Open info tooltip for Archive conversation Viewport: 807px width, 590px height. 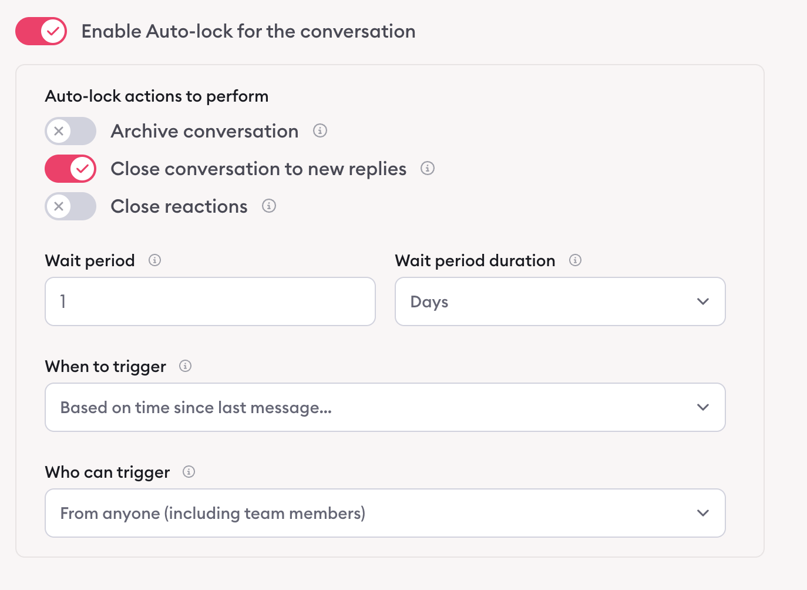click(320, 130)
